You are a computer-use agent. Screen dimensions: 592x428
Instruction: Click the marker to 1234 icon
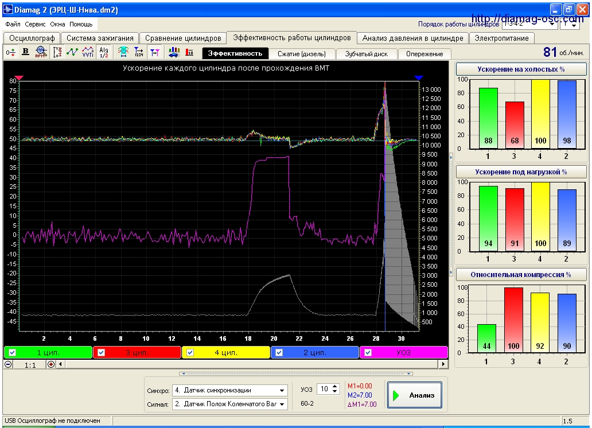coord(139,52)
